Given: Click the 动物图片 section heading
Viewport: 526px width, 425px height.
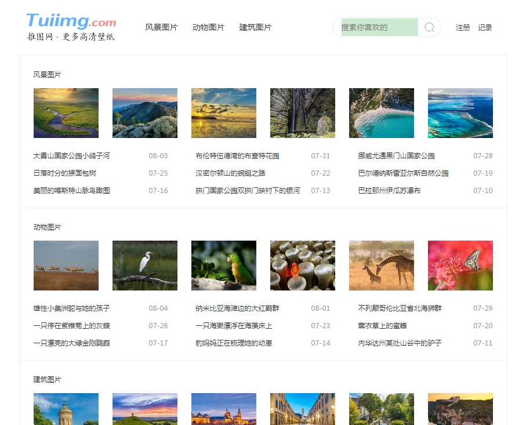Looking at the screenshot, I should 47,227.
